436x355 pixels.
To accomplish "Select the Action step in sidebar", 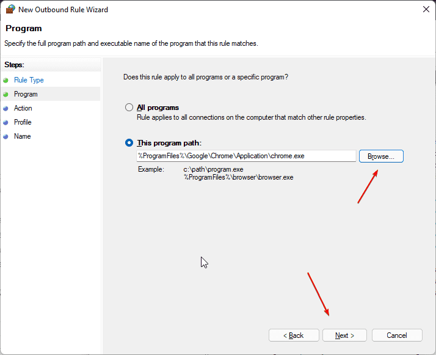I will [x=23, y=108].
